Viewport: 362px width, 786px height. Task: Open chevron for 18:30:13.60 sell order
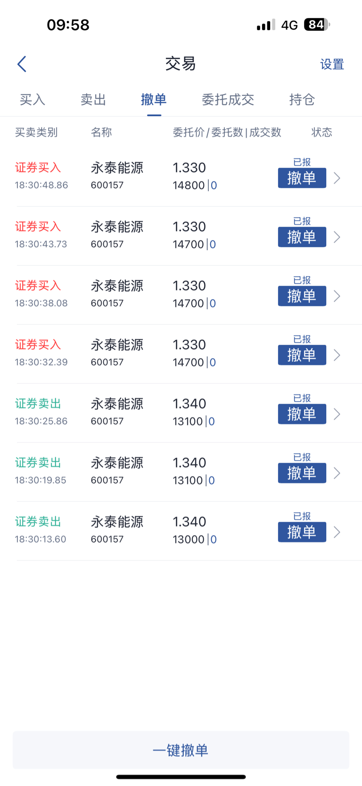coord(337,532)
